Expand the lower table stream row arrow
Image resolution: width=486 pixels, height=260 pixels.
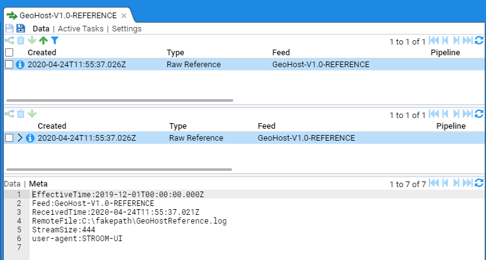pyautogui.click(x=20, y=138)
